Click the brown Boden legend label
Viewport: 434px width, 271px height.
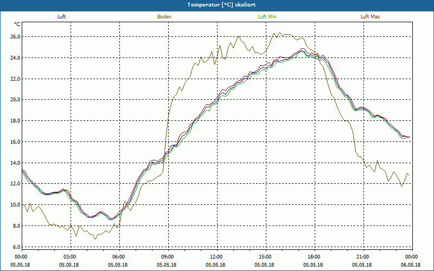pos(164,17)
